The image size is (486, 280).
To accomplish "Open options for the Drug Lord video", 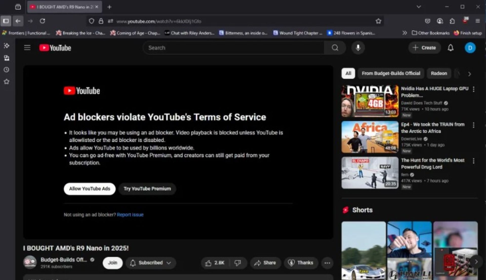I will click(x=473, y=161).
